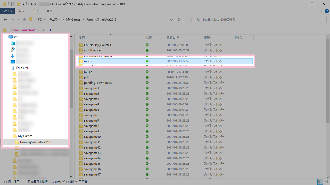The image size is (330, 185).
Task: Click sync status icon of mods folder
Action: coord(147,61)
